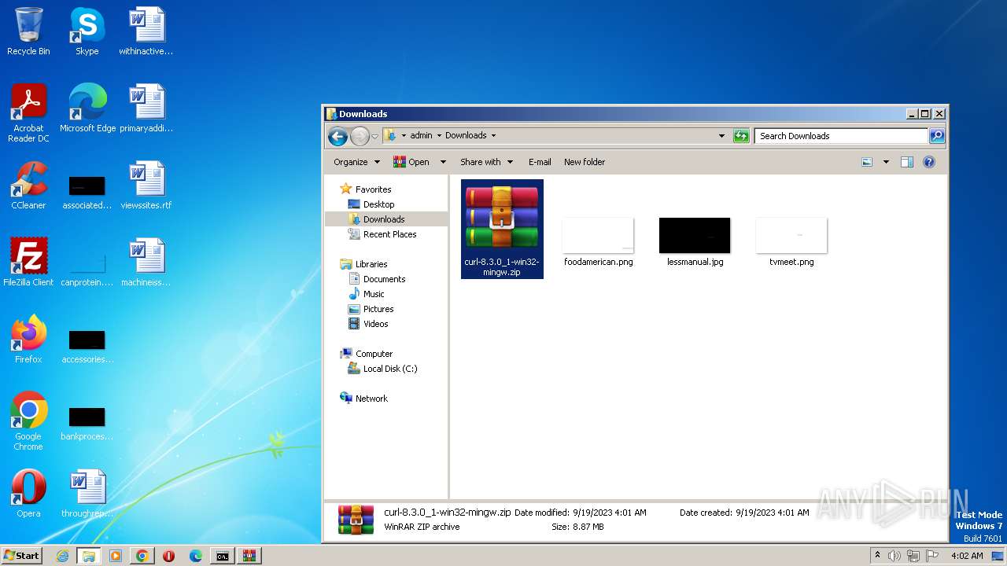
Task: Open recent pages dropdown next to forward arrow
Action: 374,136
